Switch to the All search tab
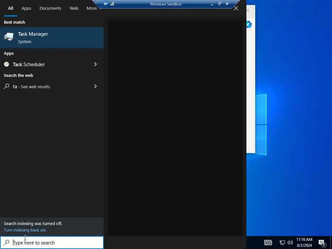This screenshot has height=249, width=332. [x=11, y=8]
